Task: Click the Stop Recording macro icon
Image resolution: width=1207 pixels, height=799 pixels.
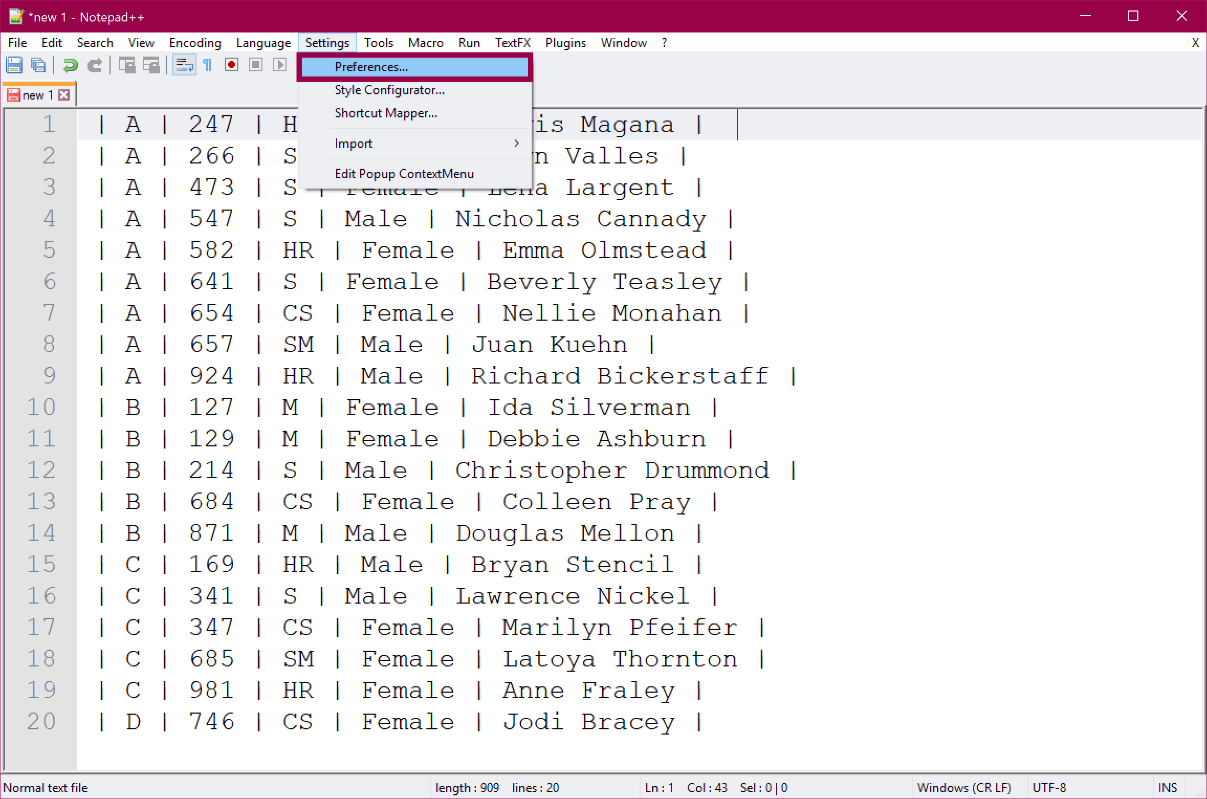Action: pyautogui.click(x=256, y=64)
